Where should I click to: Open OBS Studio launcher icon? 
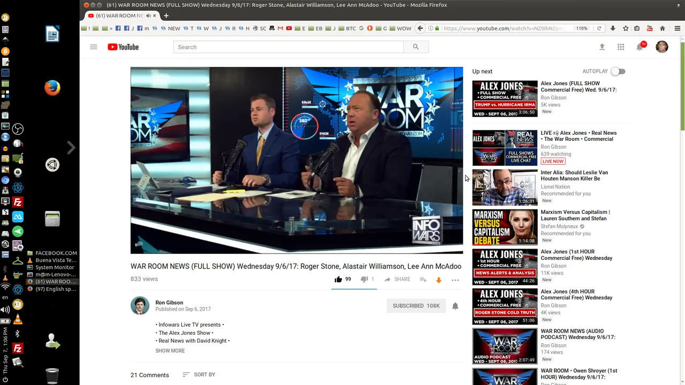pos(18,129)
